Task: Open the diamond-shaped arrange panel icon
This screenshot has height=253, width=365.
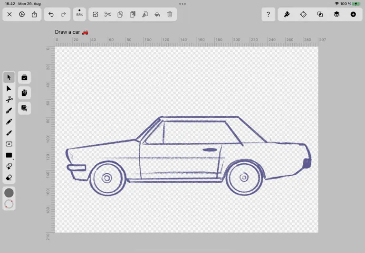Action: click(x=303, y=14)
